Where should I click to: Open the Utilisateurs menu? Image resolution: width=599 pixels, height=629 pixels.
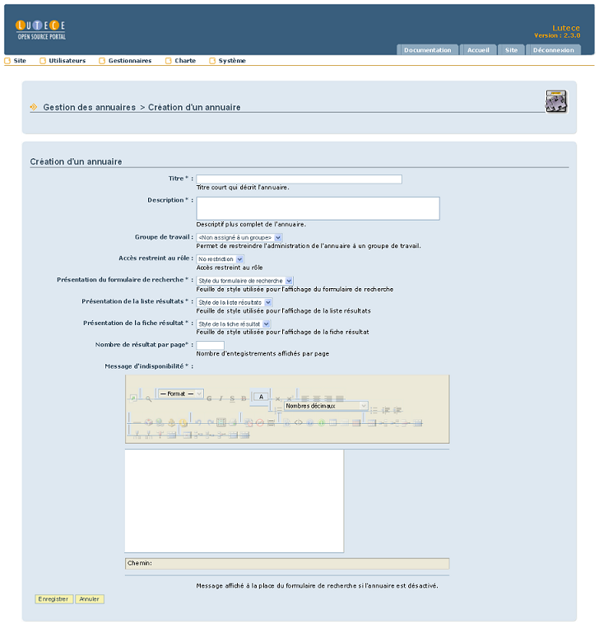point(67,61)
